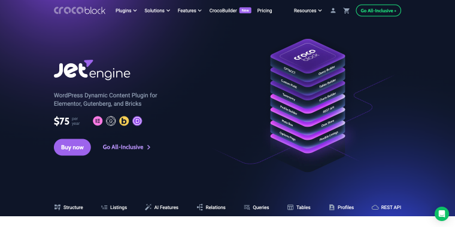
Task: Click the Elementor compatibility icon
Action: pos(98,121)
